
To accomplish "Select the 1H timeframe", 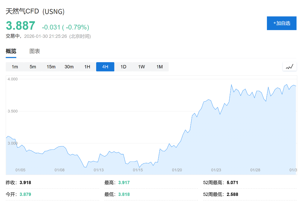I will pyautogui.click(x=87, y=67).
